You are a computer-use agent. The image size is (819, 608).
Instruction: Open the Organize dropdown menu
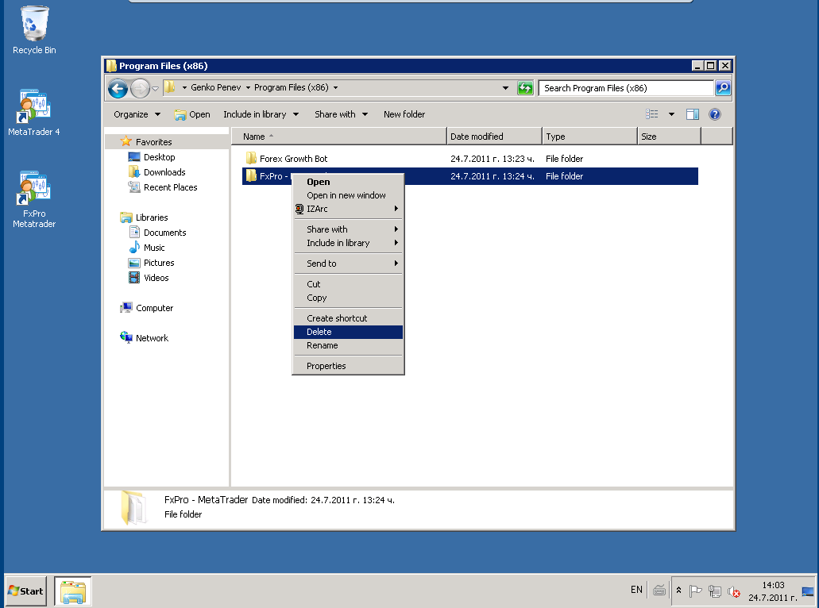coord(137,114)
